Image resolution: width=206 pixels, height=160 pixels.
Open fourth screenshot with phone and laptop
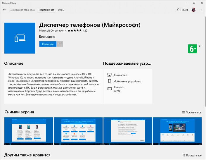(x=177, y=131)
